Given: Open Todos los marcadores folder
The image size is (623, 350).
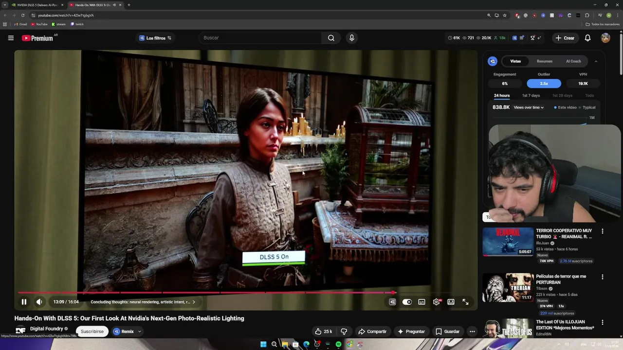Looking at the screenshot, I should pyautogui.click(x=603, y=24).
